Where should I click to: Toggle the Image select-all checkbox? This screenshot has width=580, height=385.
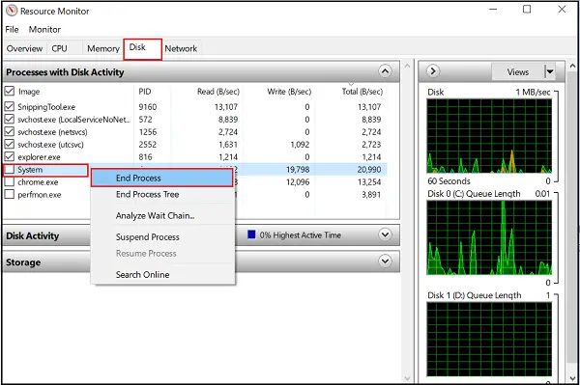(10, 91)
